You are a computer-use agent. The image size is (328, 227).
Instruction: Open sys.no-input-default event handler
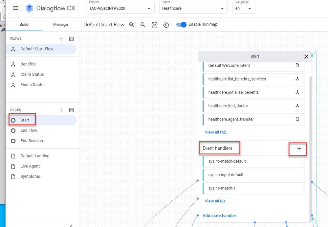(x=253, y=175)
